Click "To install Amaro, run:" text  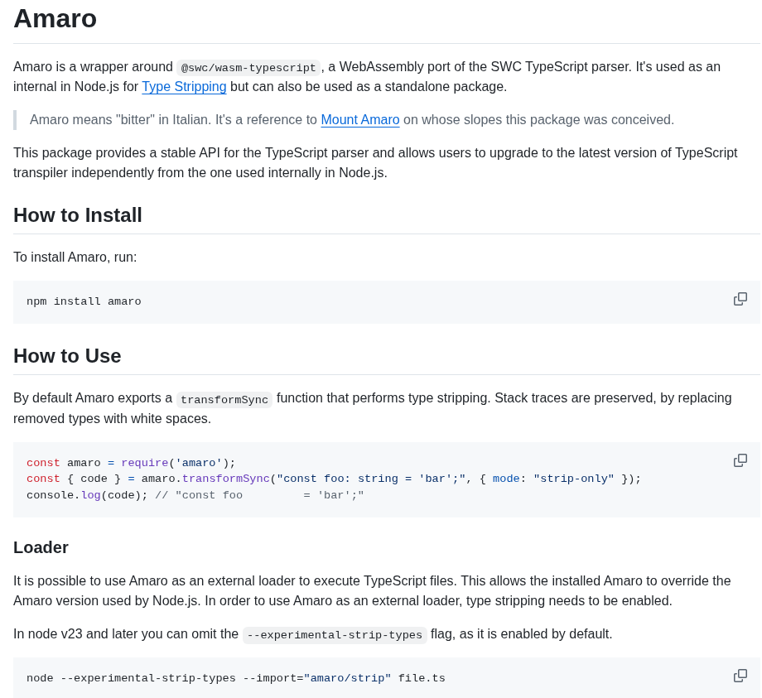[75, 257]
